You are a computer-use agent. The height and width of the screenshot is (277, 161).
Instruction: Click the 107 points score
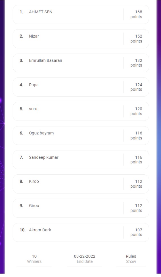coord(136,232)
